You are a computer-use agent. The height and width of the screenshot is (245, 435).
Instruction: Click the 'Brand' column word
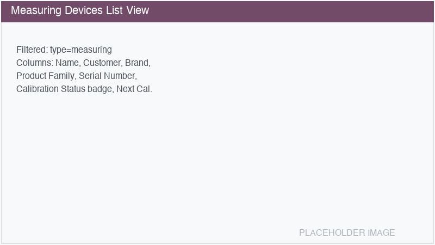[137, 63]
